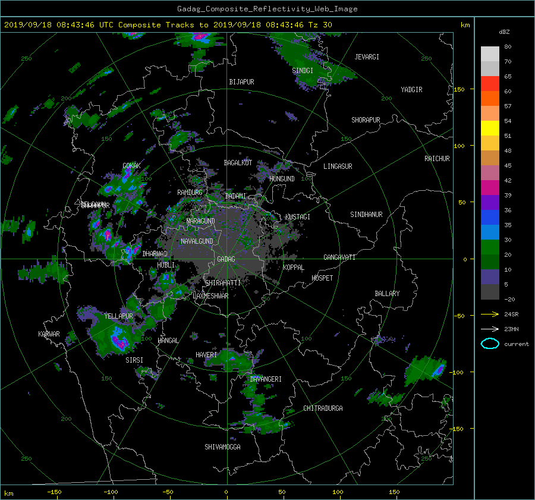
Task: Pick the green 30 dBZ color swatch
Action: 490,247
